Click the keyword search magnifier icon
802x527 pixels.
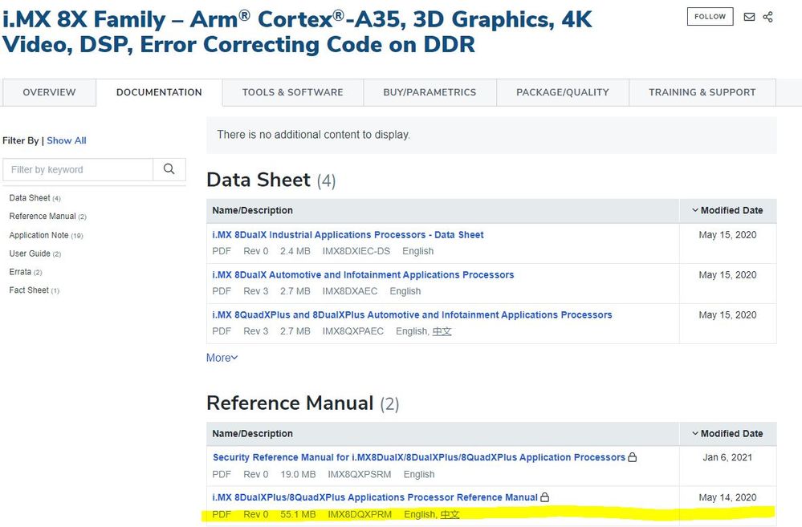[x=169, y=169]
